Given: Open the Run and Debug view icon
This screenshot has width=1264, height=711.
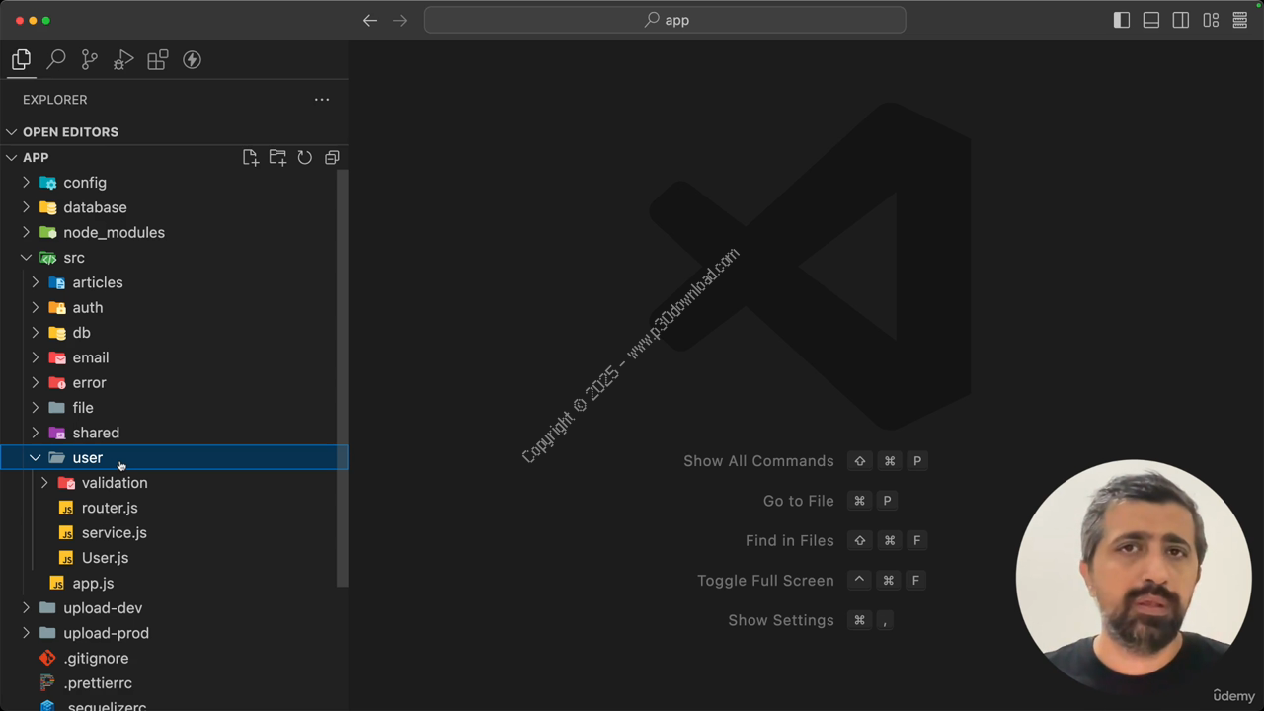Looking at the screenshot, I should tap(123, 60).
